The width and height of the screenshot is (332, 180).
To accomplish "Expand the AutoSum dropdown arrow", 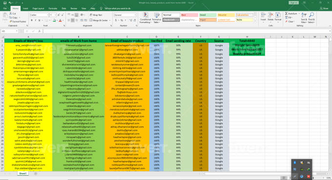I will coord(299,14).
